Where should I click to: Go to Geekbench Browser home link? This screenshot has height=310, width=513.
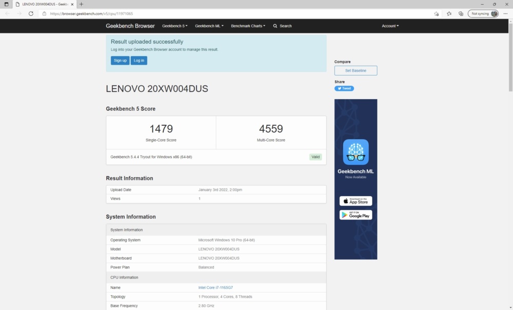[130, 26]
